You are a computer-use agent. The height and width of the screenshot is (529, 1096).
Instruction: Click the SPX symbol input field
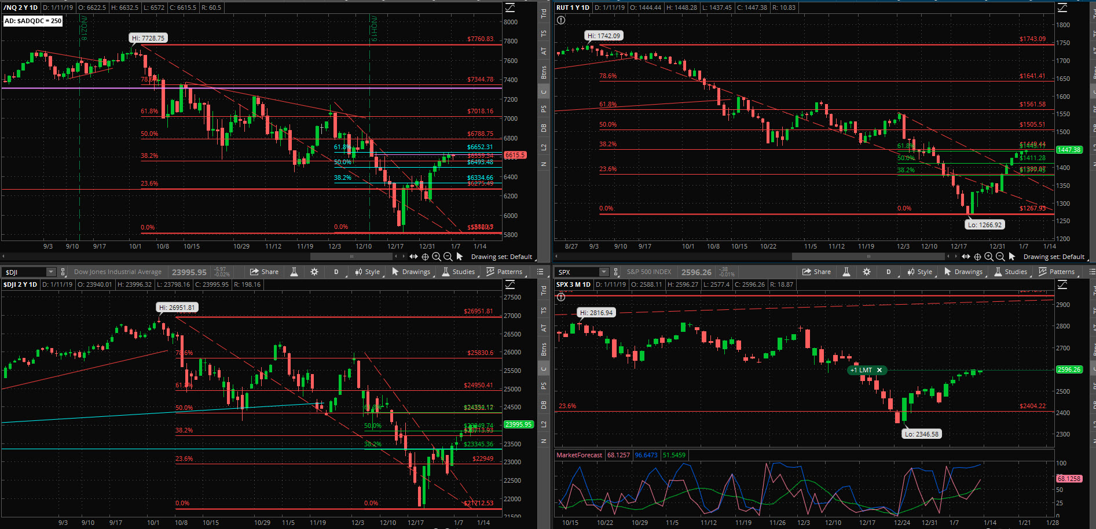577,272
